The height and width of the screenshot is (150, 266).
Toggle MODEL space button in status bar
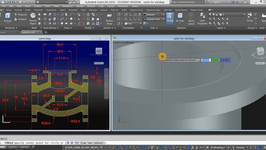coord(94,147)
